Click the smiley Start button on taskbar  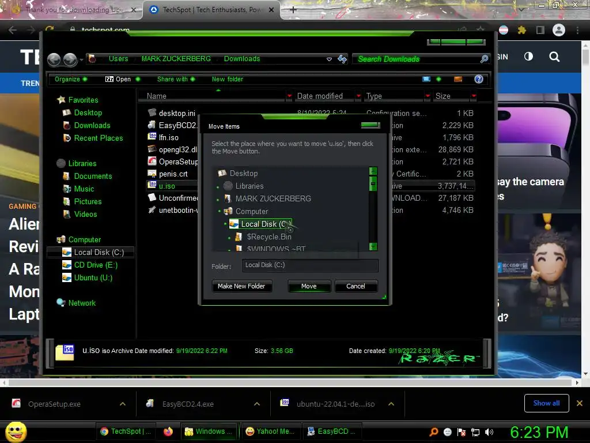[16, 431]
